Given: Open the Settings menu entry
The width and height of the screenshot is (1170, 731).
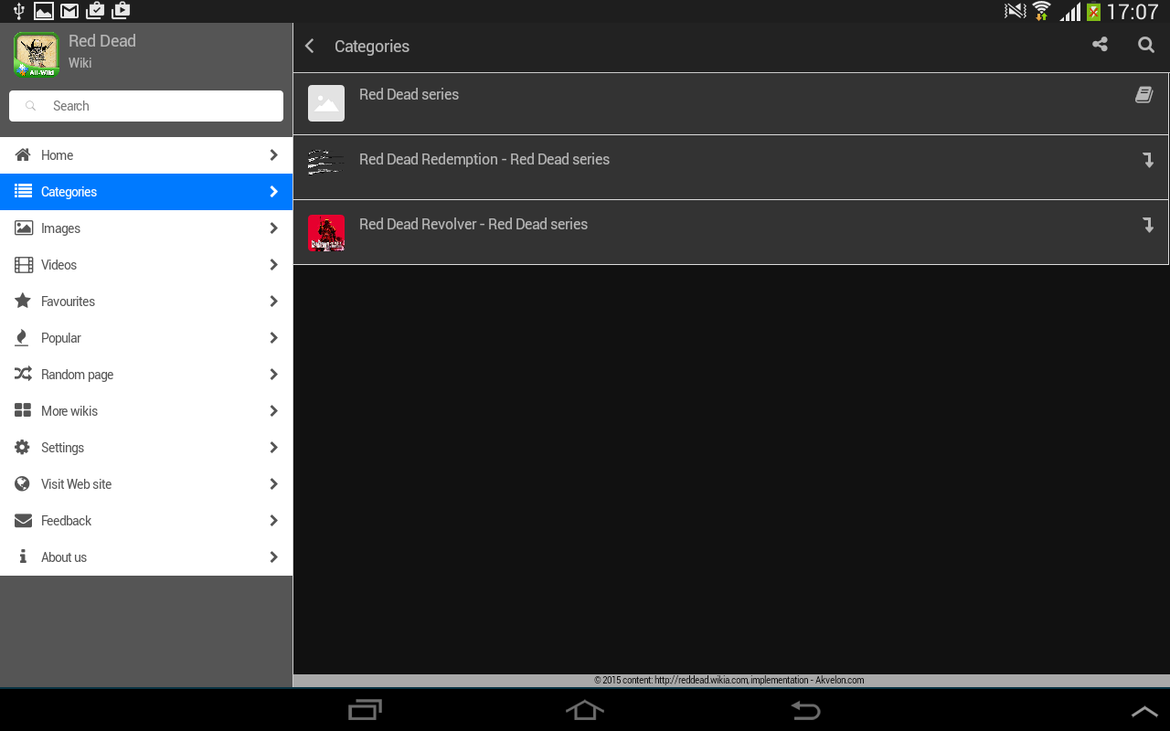Looking at the screenshot, I should [146, 448].
